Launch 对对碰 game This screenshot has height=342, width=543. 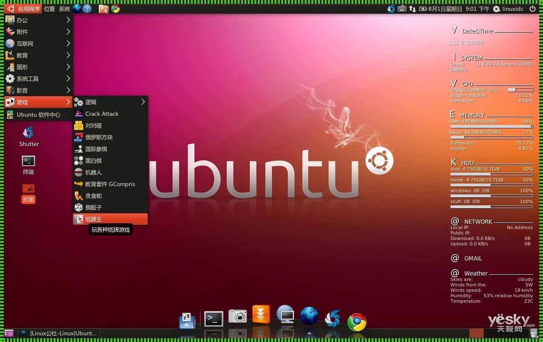pos(110,125)
